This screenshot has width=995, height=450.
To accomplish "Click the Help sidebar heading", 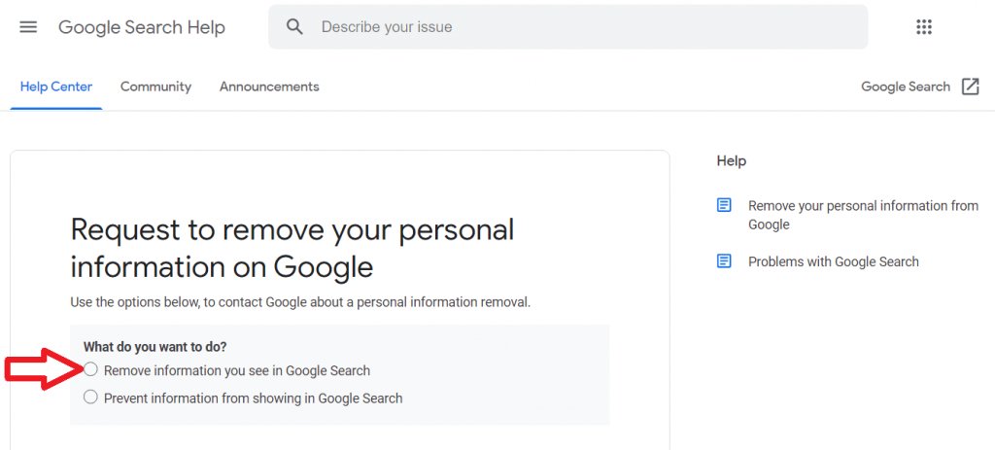I will coord(731,161).
